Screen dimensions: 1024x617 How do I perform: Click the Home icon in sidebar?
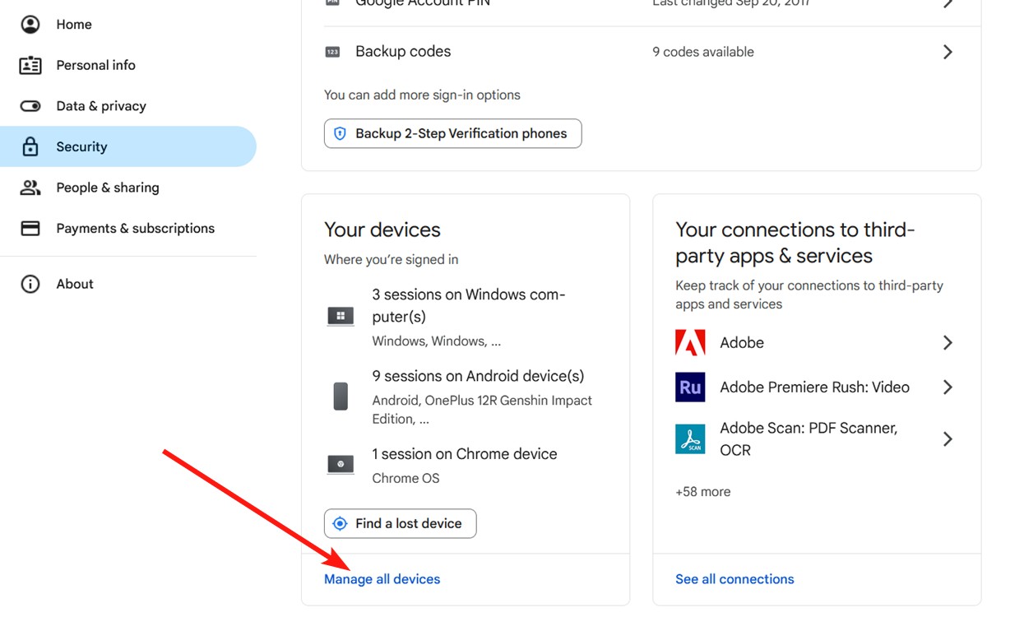[x=30, y=24]
